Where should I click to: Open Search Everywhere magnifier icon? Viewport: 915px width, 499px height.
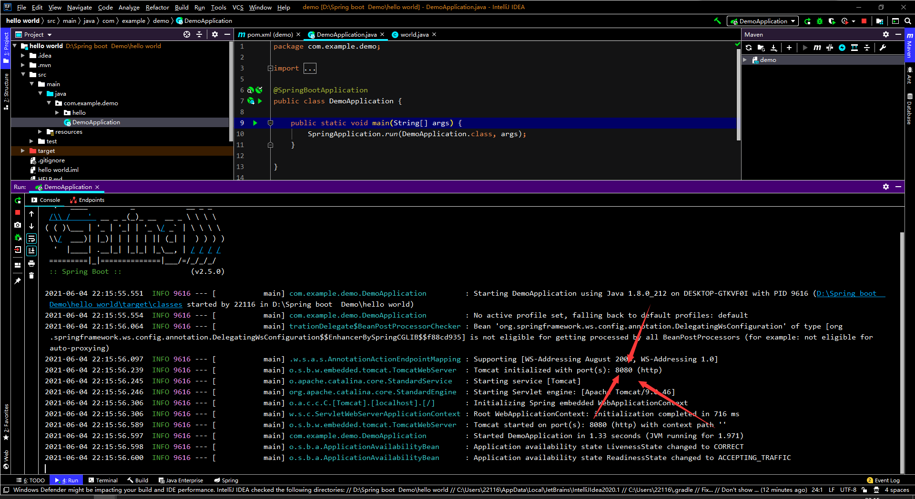coord(908,21)
